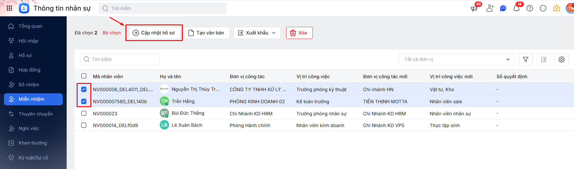Click the add user icon in header

click(x=490, y=8)
